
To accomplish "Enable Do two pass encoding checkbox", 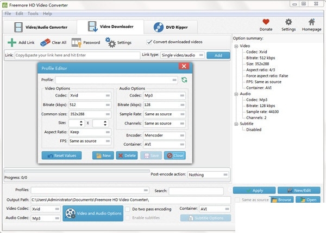I will coord(128,209).
